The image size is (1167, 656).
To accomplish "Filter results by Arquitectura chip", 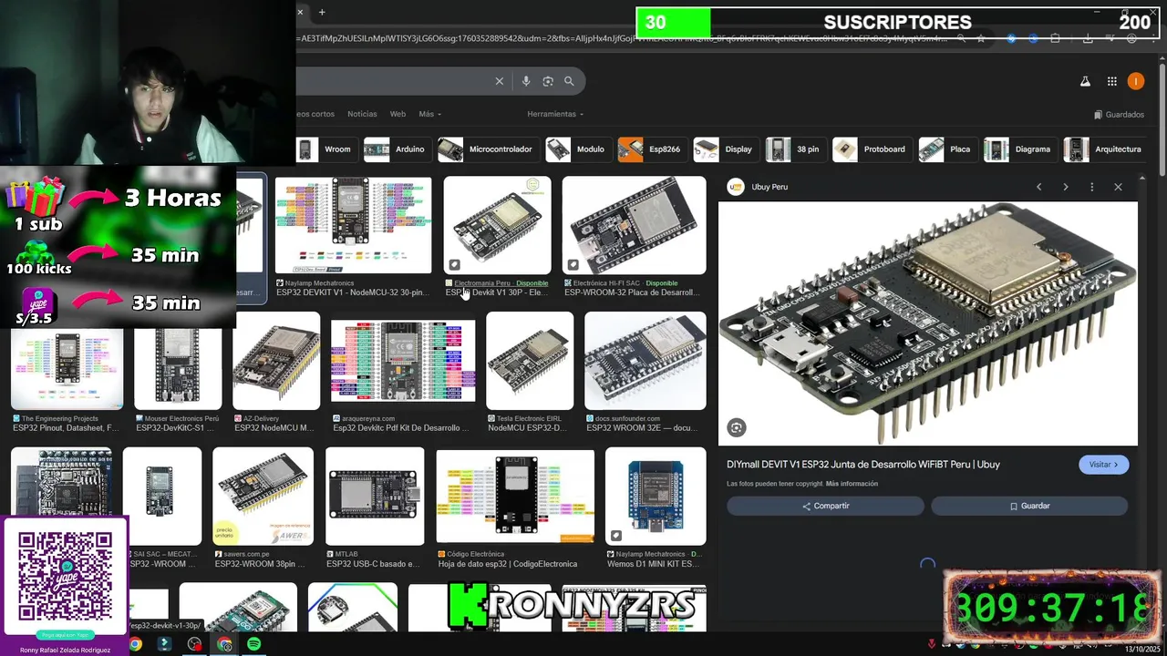I will [1104, 149].
